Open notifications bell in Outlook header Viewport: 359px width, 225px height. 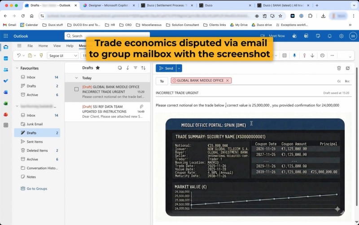330,36
